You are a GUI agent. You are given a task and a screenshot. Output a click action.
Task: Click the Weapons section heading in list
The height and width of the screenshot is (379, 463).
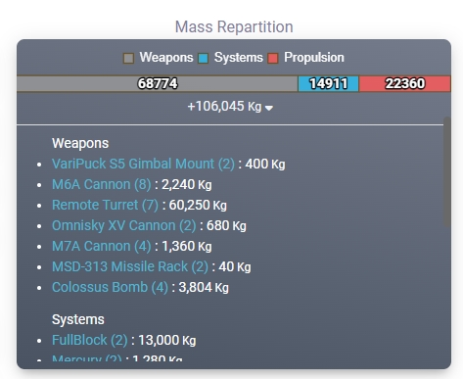(x=80, y=143)
